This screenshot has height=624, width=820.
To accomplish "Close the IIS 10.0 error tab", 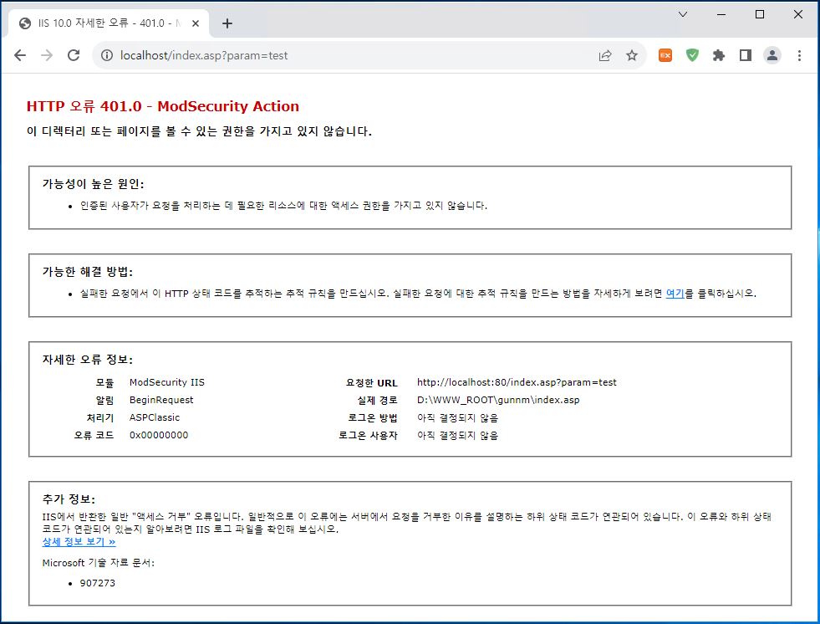I will [x=196, y=23].
